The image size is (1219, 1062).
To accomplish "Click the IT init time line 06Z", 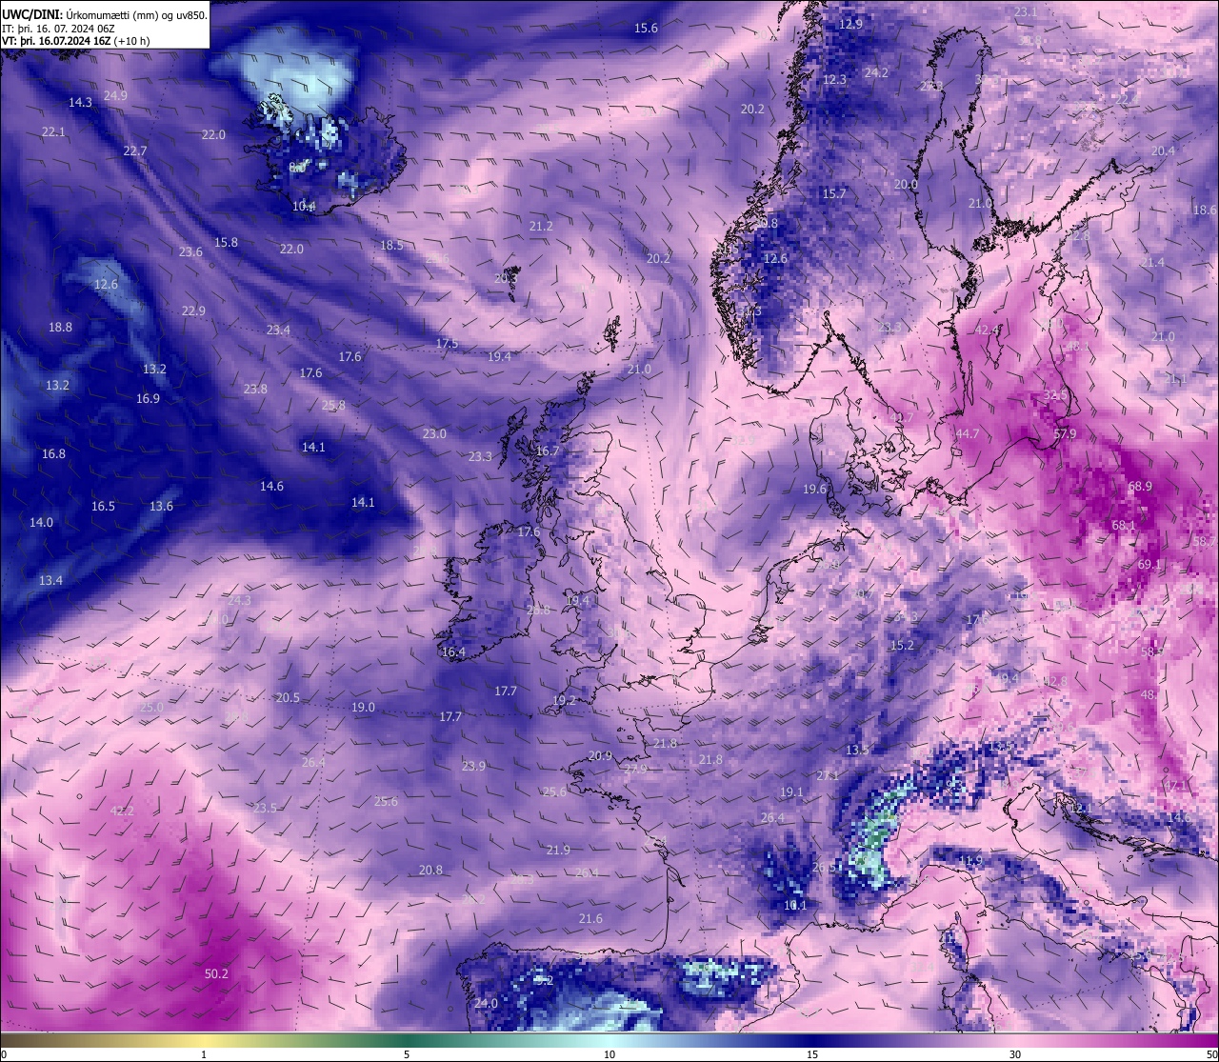I will pyautogui.click(x=59, y=29).
